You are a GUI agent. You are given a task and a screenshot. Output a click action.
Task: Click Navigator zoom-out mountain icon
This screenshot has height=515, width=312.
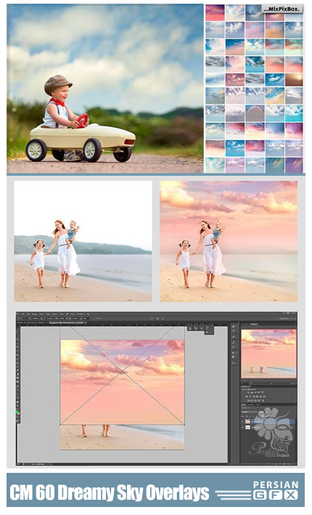pos(250,384)
